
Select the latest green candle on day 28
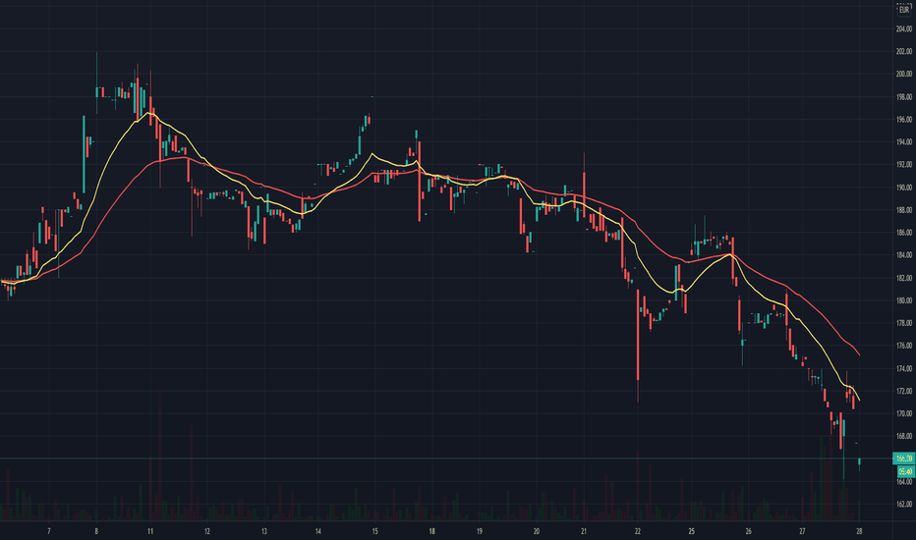click(859, 462)
